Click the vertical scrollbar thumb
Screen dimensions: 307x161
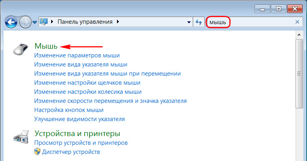(x=299, y=74)
